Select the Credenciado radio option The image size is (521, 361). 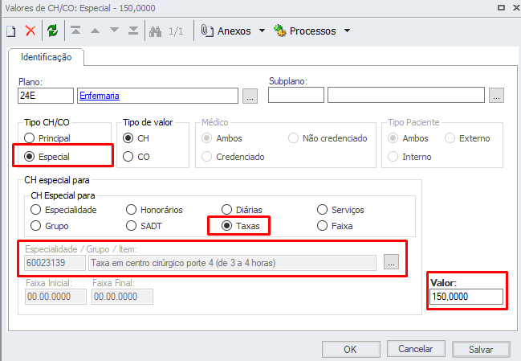206,156
